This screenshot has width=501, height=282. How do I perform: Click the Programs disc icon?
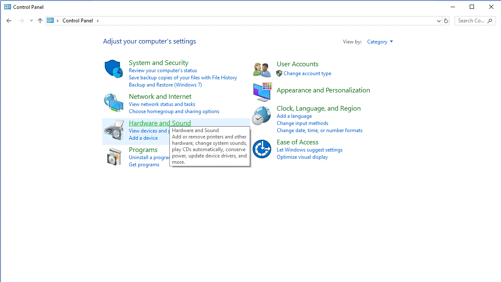tap(114, 157)
